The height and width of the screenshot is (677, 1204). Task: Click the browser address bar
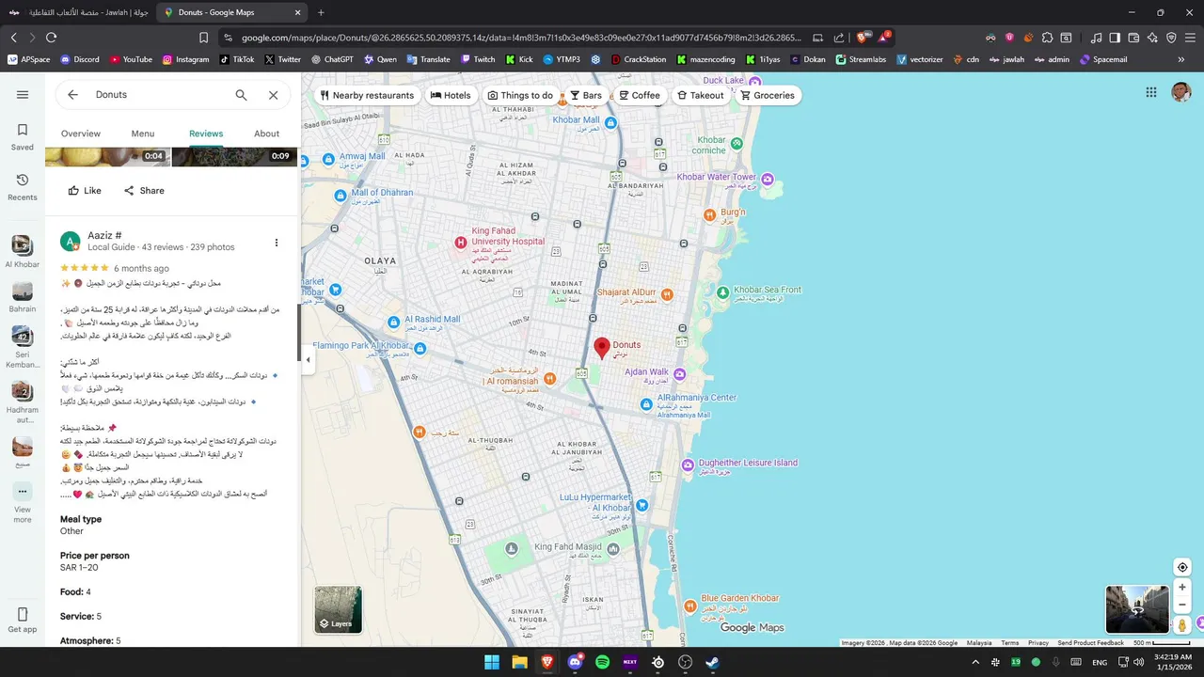point(522,38)
